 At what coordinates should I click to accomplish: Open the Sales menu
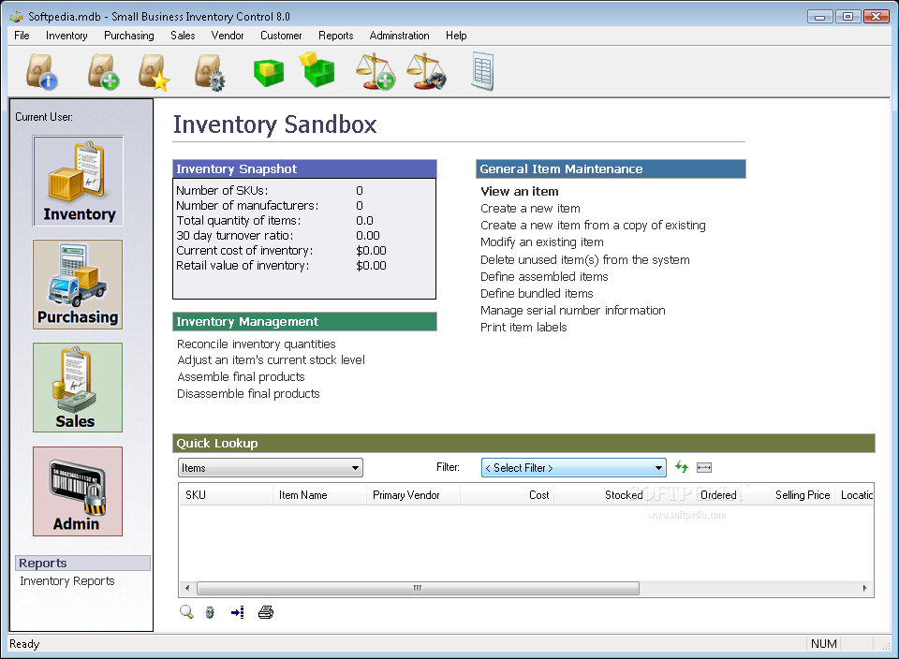(x=183, y=36)
